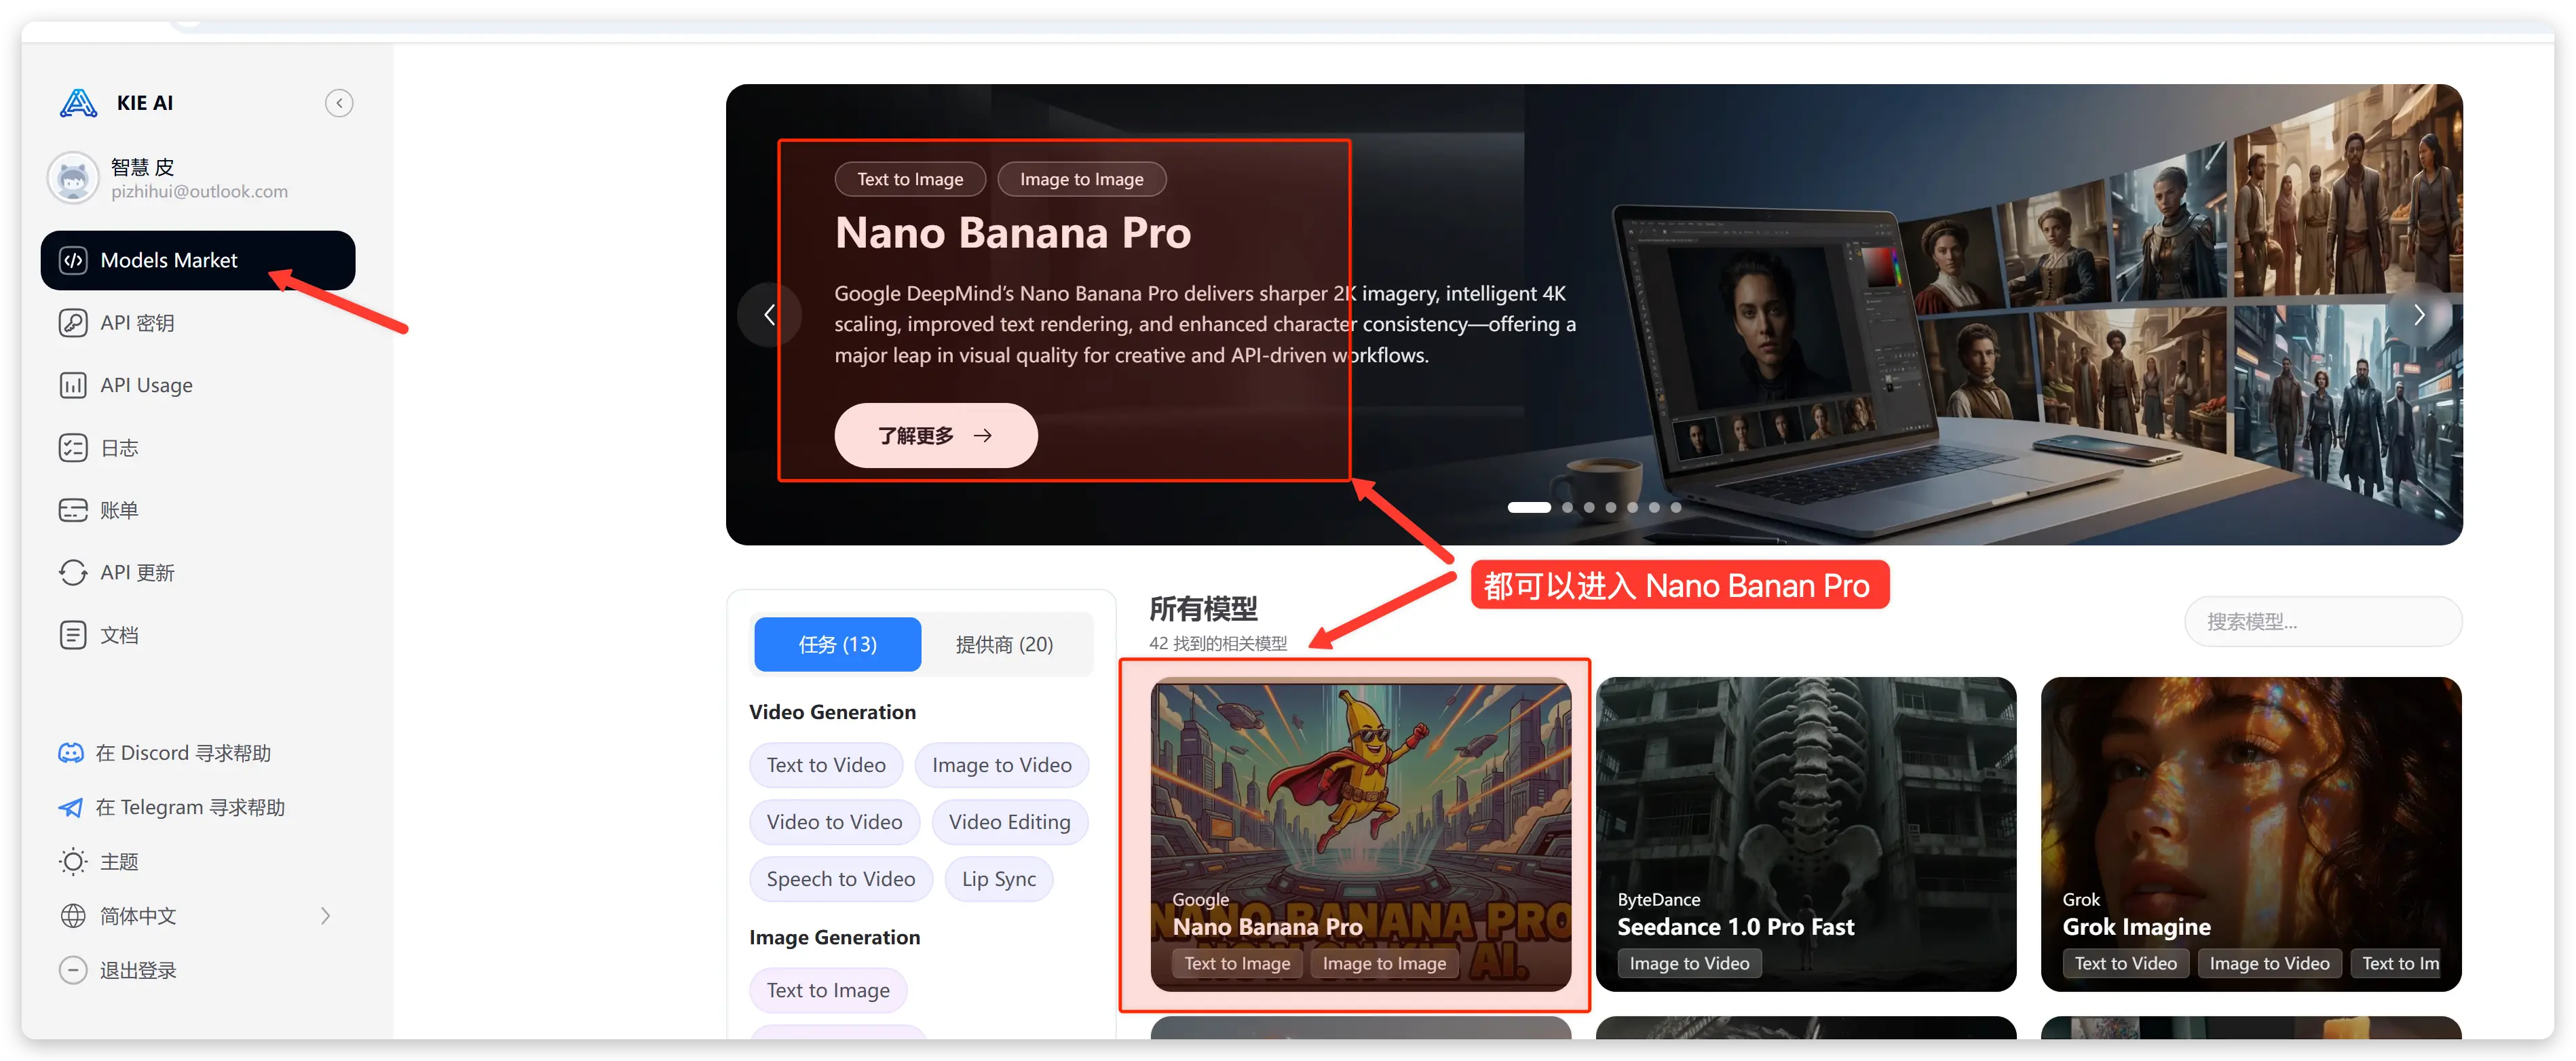Open 文档 menu item
The image size is (2576, 1061).
point(198,635)
